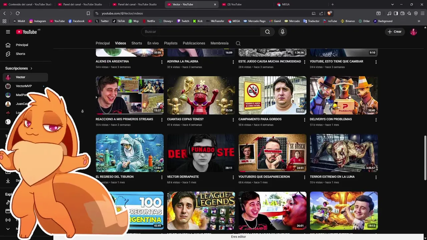Close the Vector - YouTube browser tab

(215, 4)
